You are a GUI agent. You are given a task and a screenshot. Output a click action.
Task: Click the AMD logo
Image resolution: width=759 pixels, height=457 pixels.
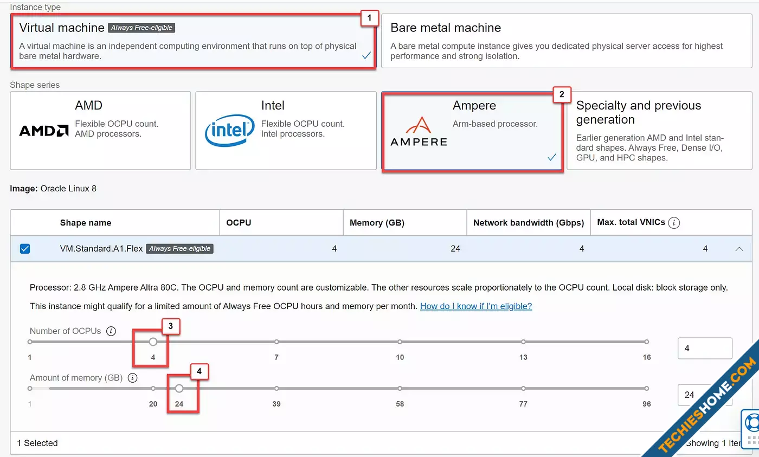click(x=44, y=131)
